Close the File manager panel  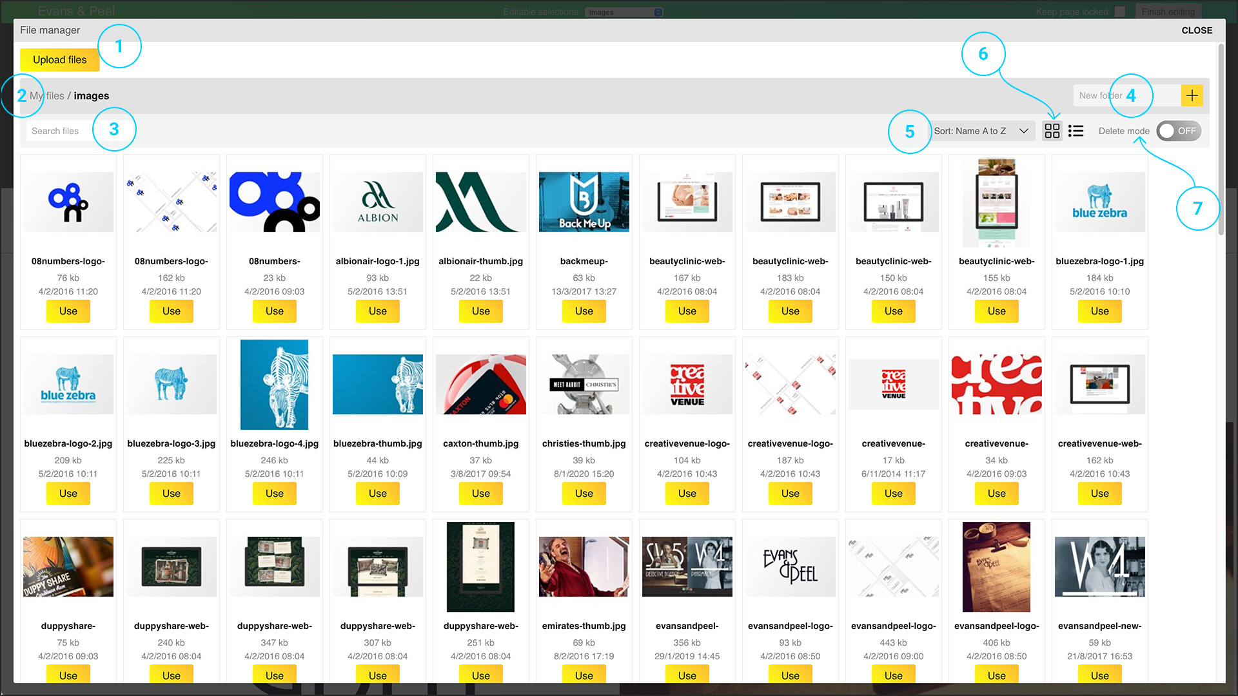1197,30
